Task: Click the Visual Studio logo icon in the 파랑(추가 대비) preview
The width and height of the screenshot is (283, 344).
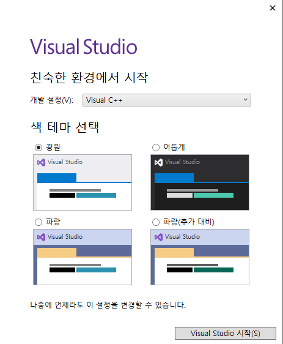Action: (x=158, y=237)
